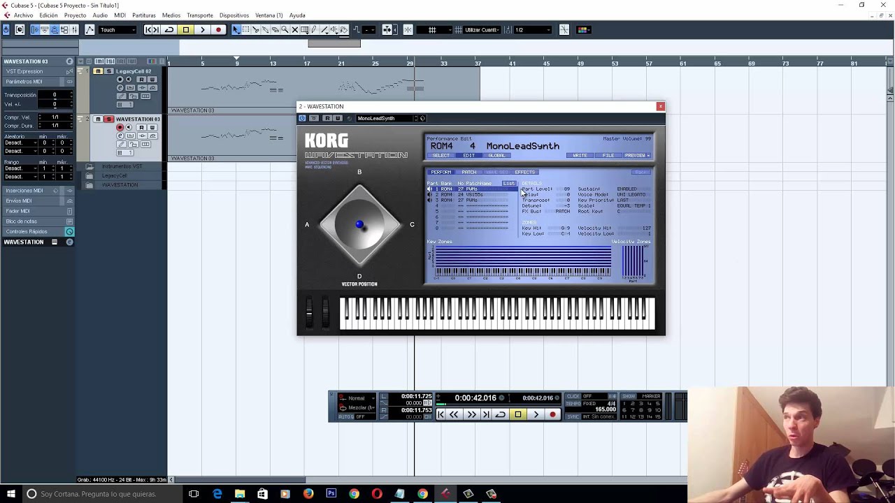
Task: Open the automation mode Touch dropdown
Action: (x=117, y=29)
